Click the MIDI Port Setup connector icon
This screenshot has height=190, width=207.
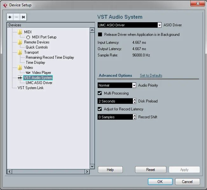[28, 37]
